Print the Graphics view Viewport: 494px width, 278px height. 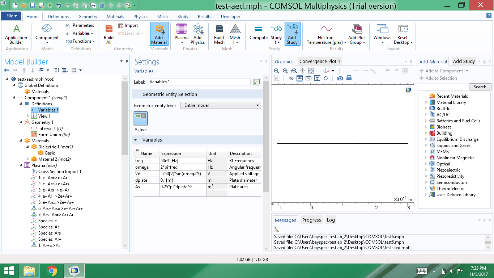pyautogui.click(x=349, y=78)
